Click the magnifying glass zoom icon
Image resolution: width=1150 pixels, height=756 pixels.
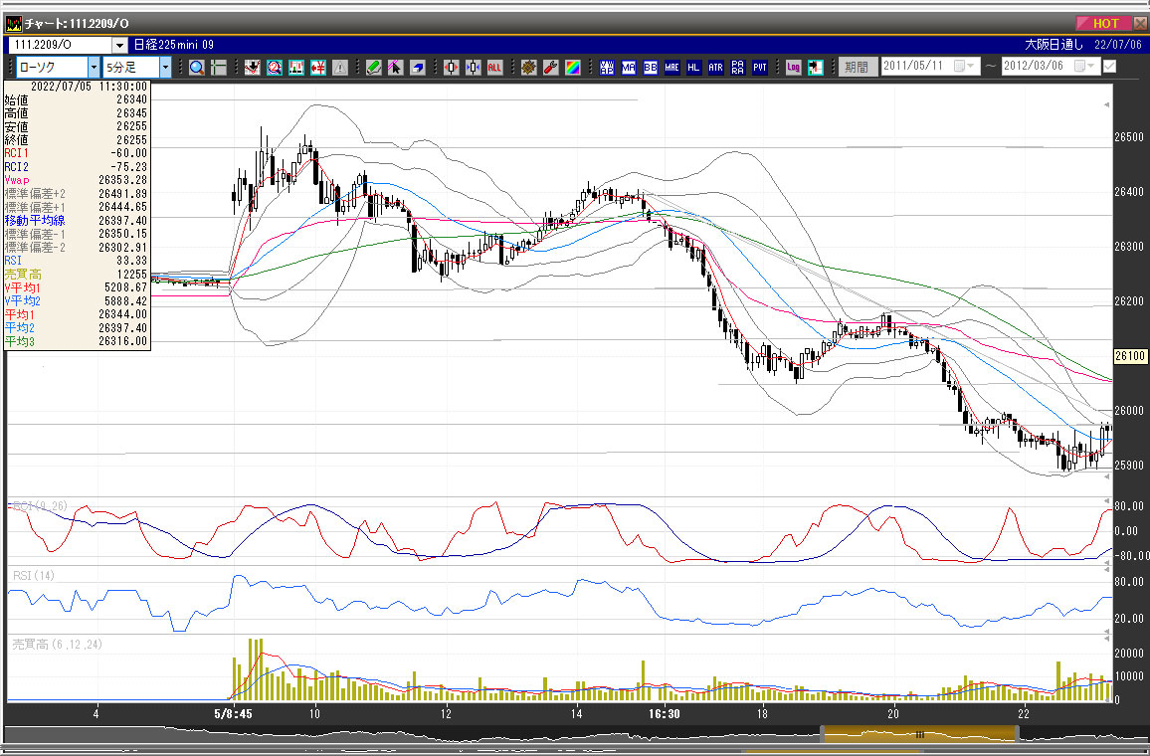click(x=197, y=68)
